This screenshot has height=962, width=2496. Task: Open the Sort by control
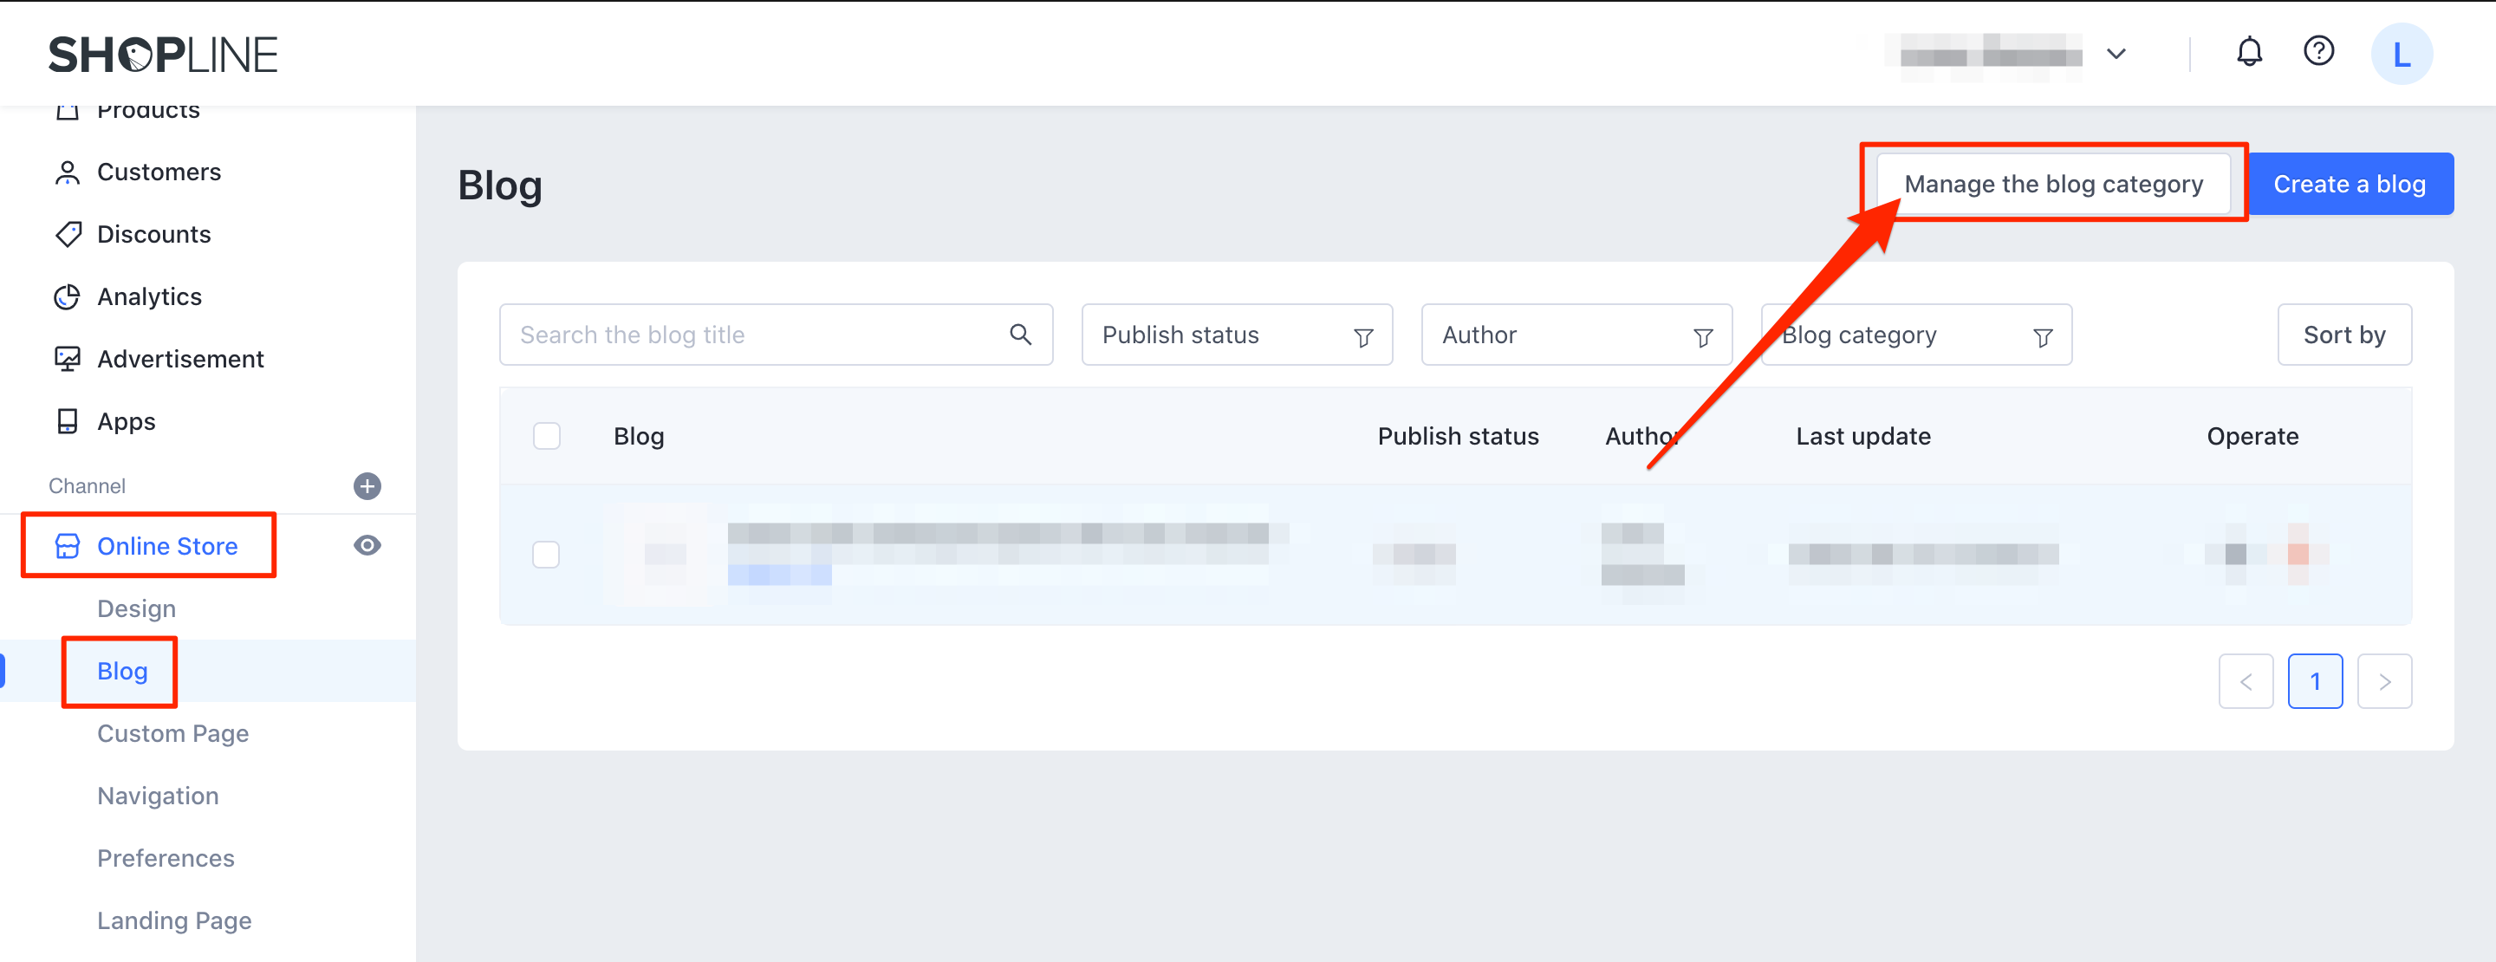coord(2343,335)
